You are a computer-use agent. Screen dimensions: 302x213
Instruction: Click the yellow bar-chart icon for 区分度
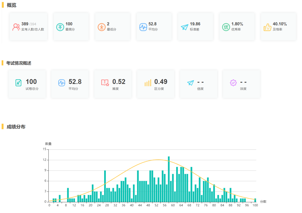tap(148, 83)
